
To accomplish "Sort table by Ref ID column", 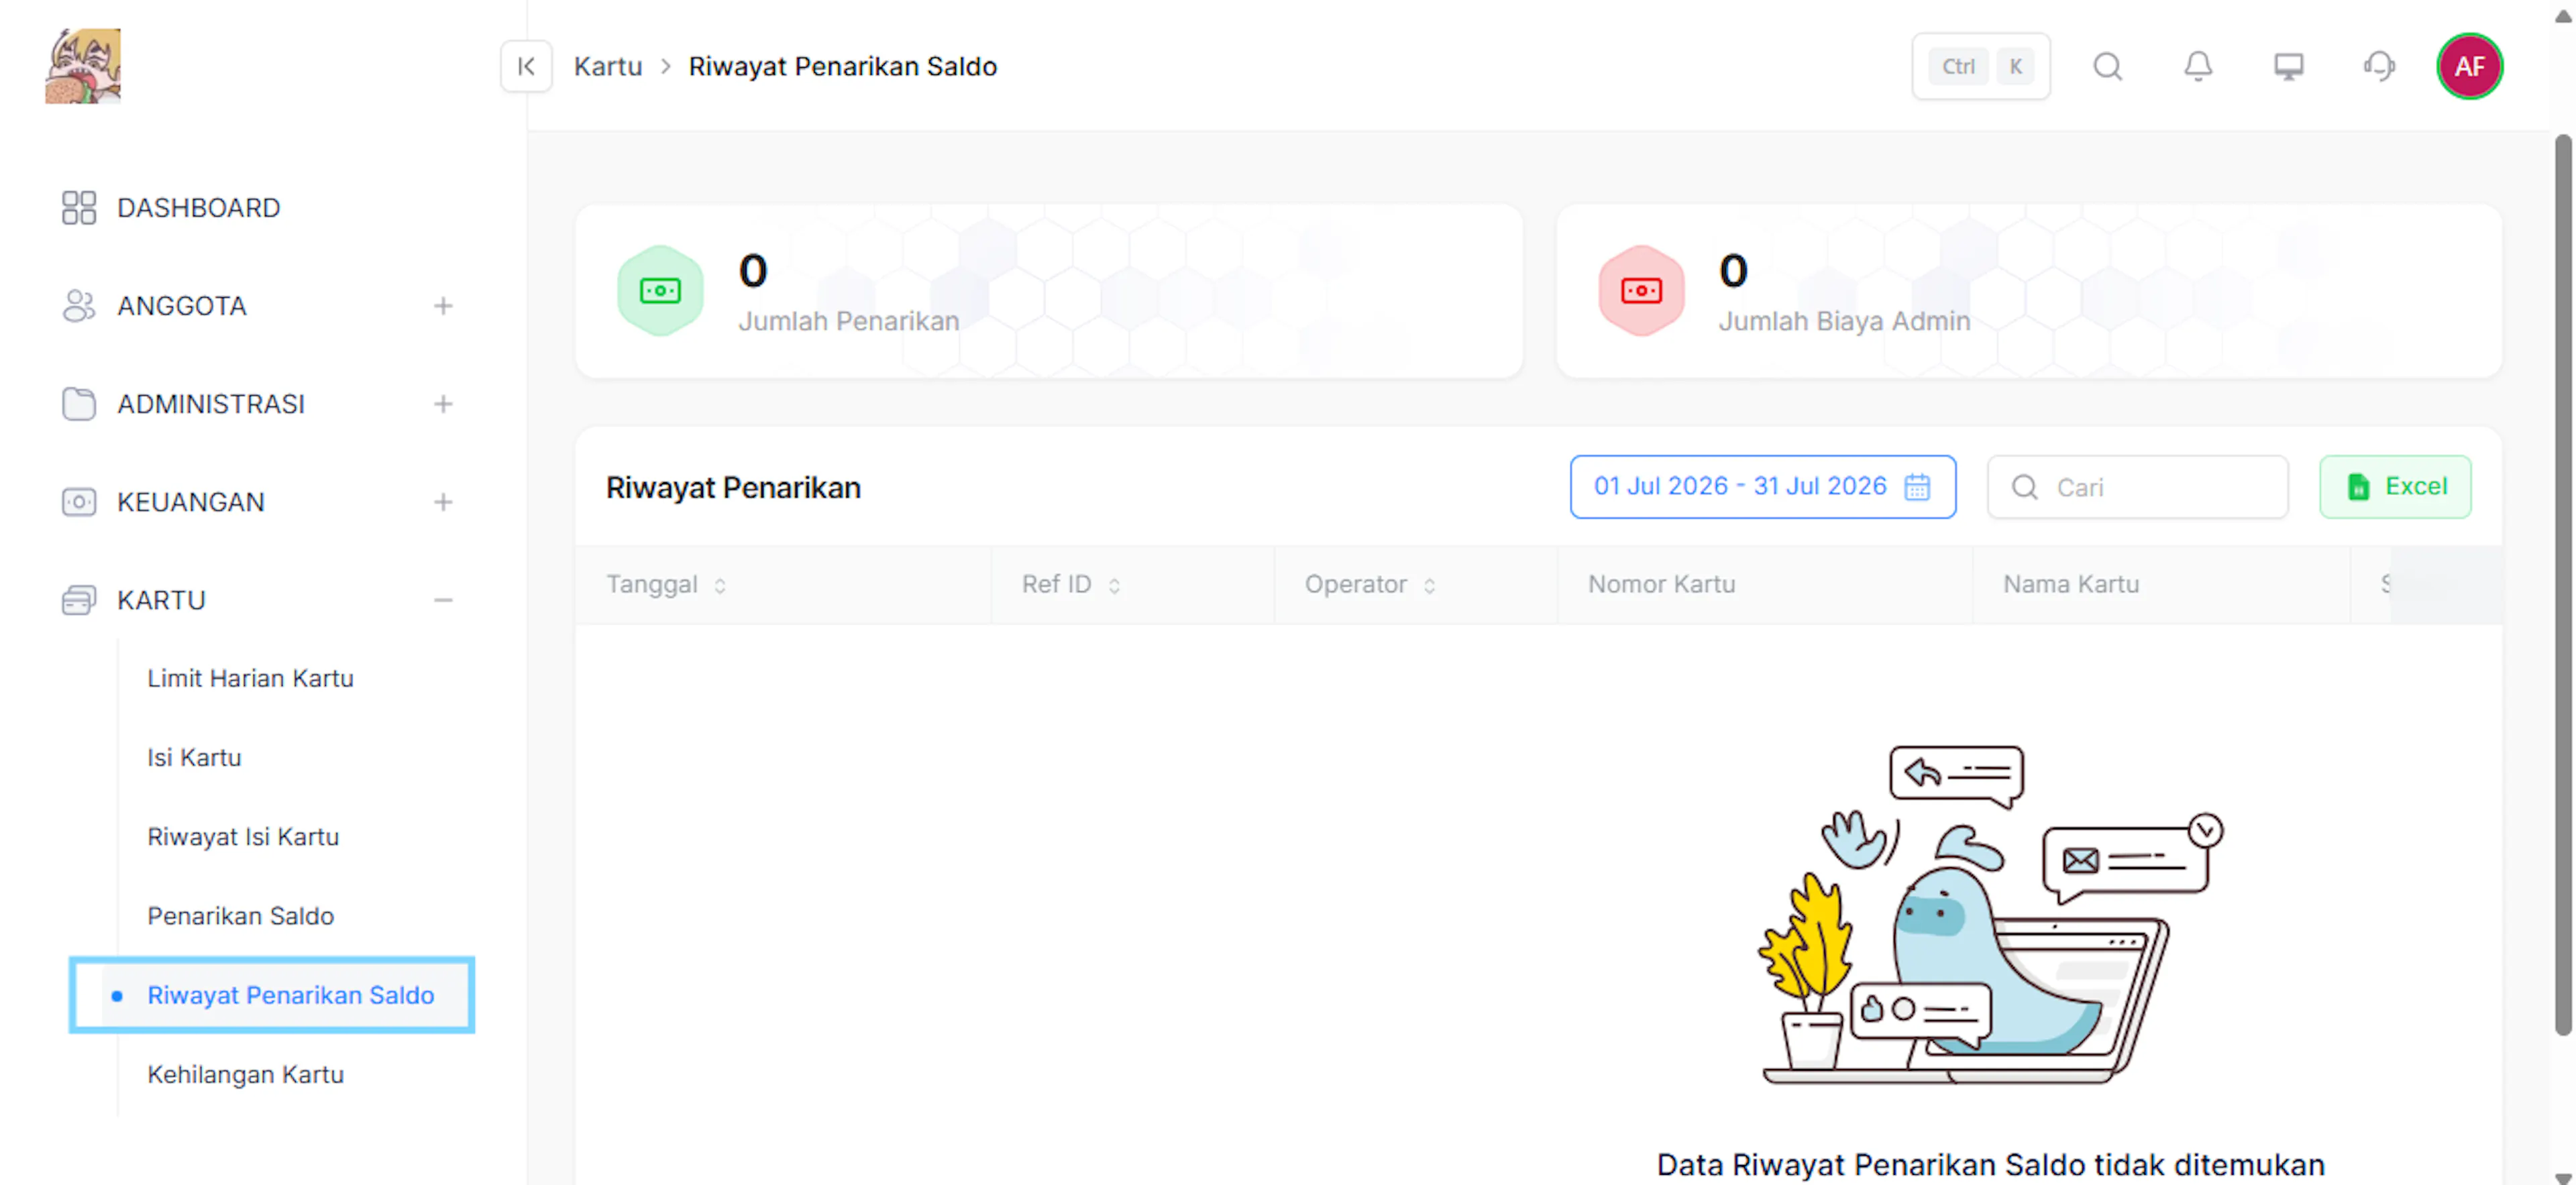I will point(1113,586).
